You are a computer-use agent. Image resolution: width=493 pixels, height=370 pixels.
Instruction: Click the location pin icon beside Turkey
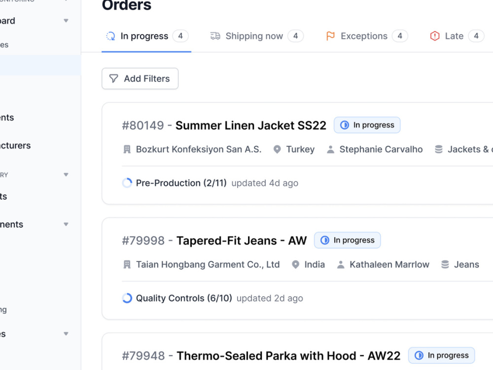coord(277,149)
